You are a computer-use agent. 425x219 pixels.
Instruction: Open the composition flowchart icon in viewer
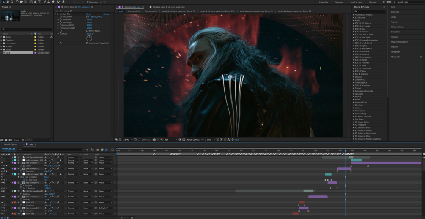(x=229, y=140)
